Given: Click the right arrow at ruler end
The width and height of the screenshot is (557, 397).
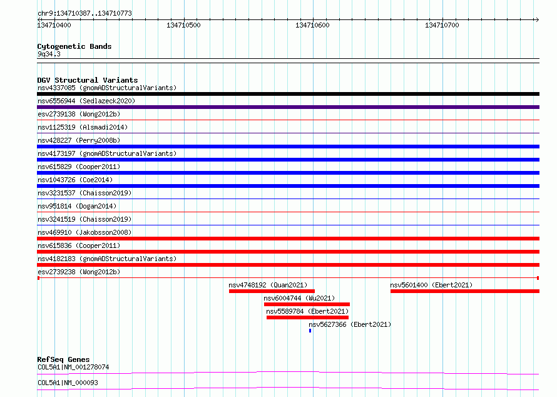Looking at the screenshot, I should point(536,19).
